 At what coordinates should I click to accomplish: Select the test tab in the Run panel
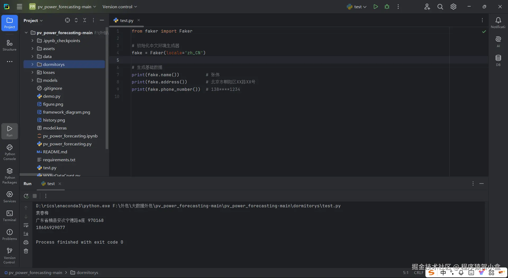(x=51, y=183)
